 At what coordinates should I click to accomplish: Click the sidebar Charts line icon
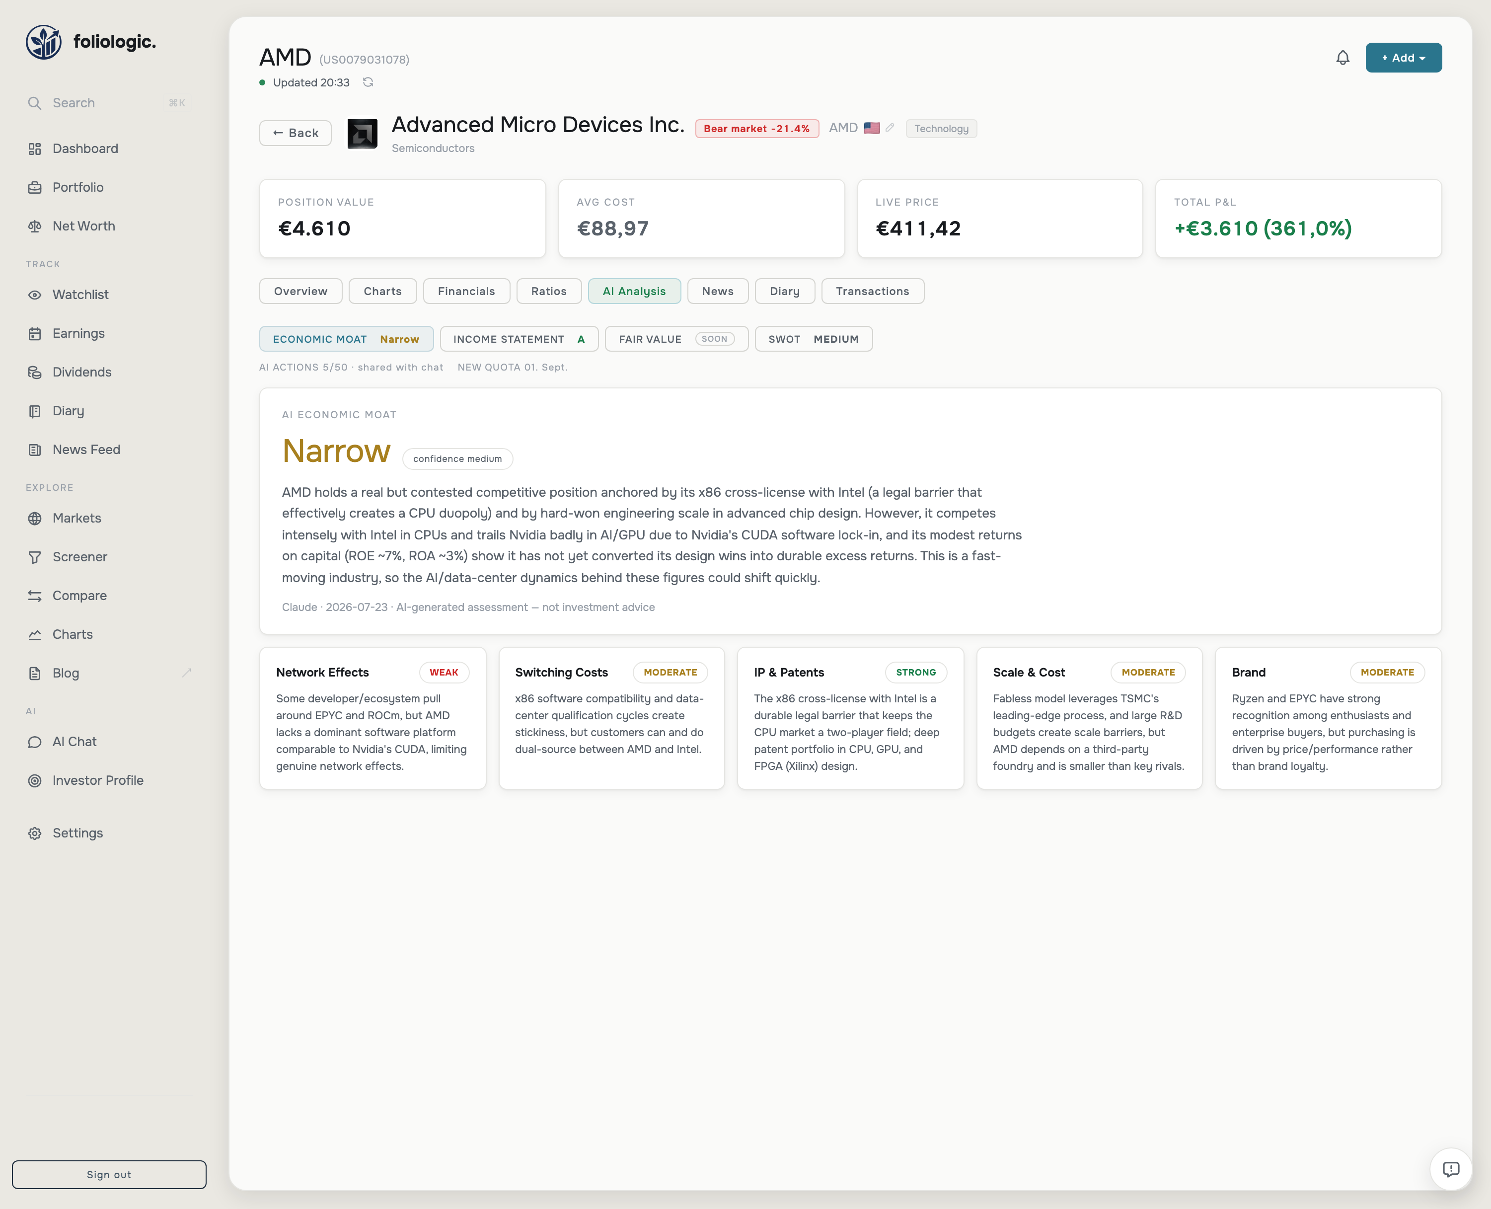point(34,634)
